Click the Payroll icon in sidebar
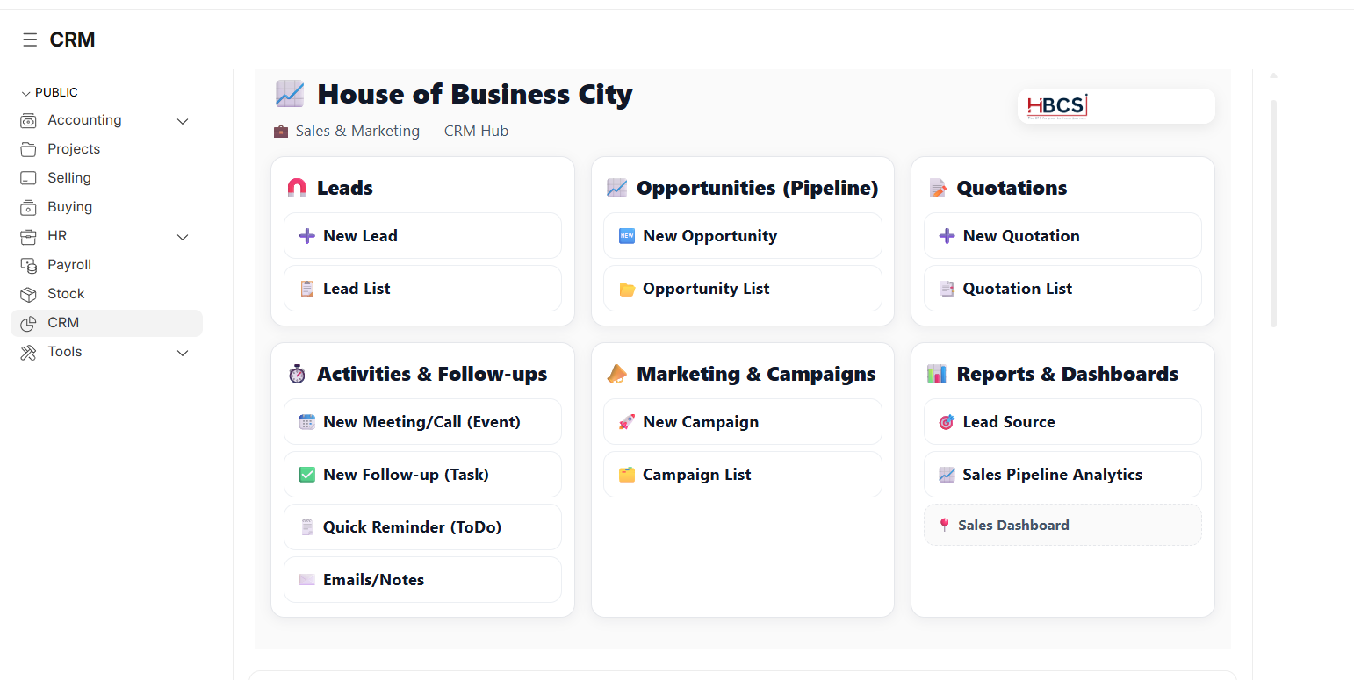Viewport: 1354px width, 680px height. coord(29,265)
